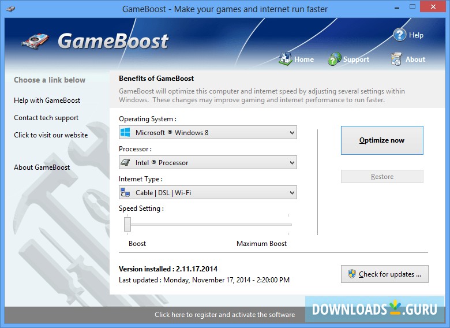Image resolution: width=450 pixels, height=328 pixels.
Task: Open the Help menu text
Action: (416, 35)
